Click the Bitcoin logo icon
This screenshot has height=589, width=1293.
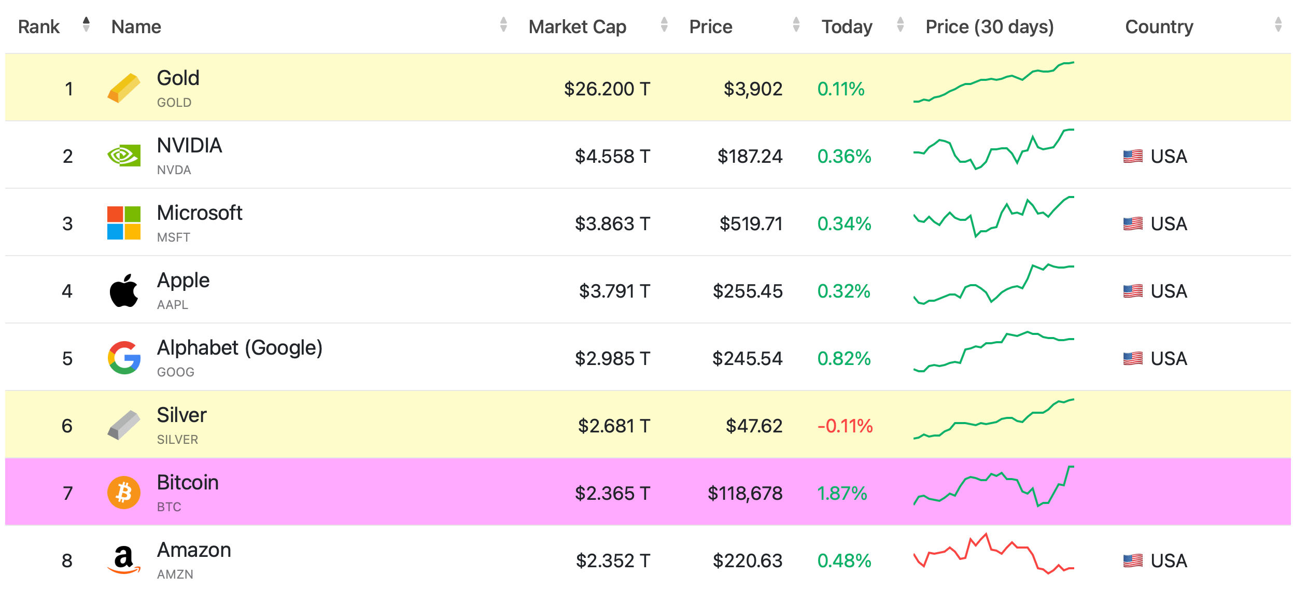point(123,493)
